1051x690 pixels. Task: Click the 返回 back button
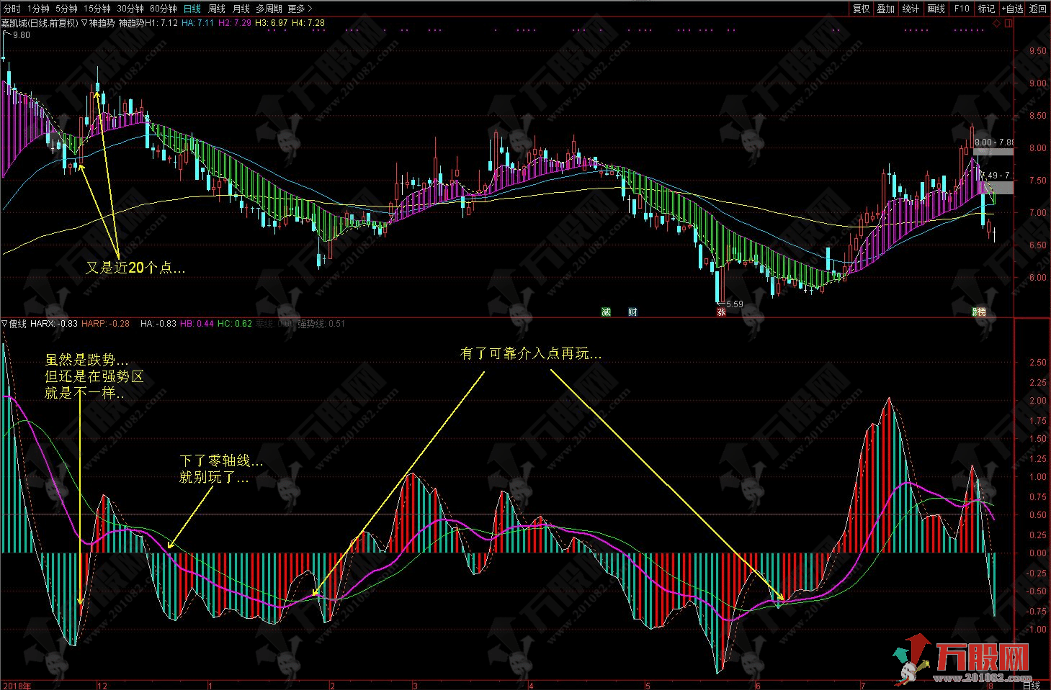click(1038, 9)
